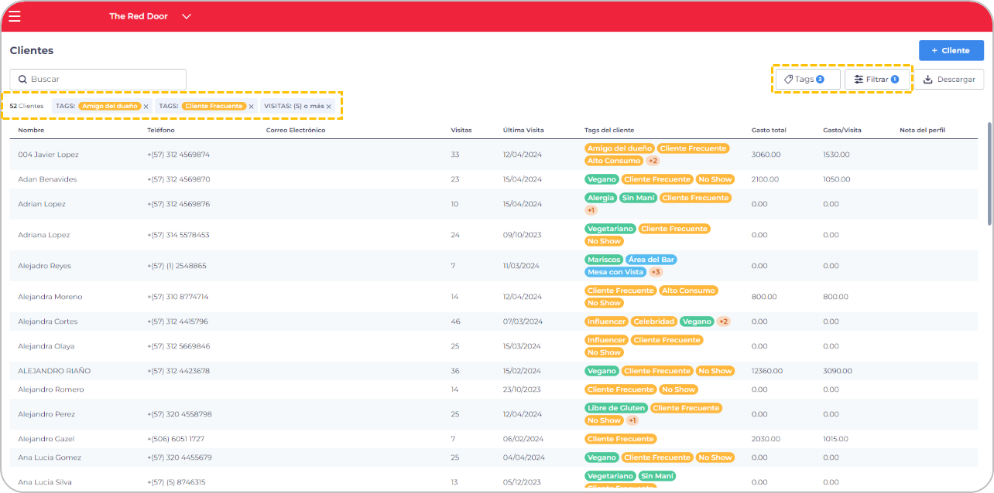Click the vertical scrollbar of the table
The image size is (994, 493).
(x=989, y=174)
